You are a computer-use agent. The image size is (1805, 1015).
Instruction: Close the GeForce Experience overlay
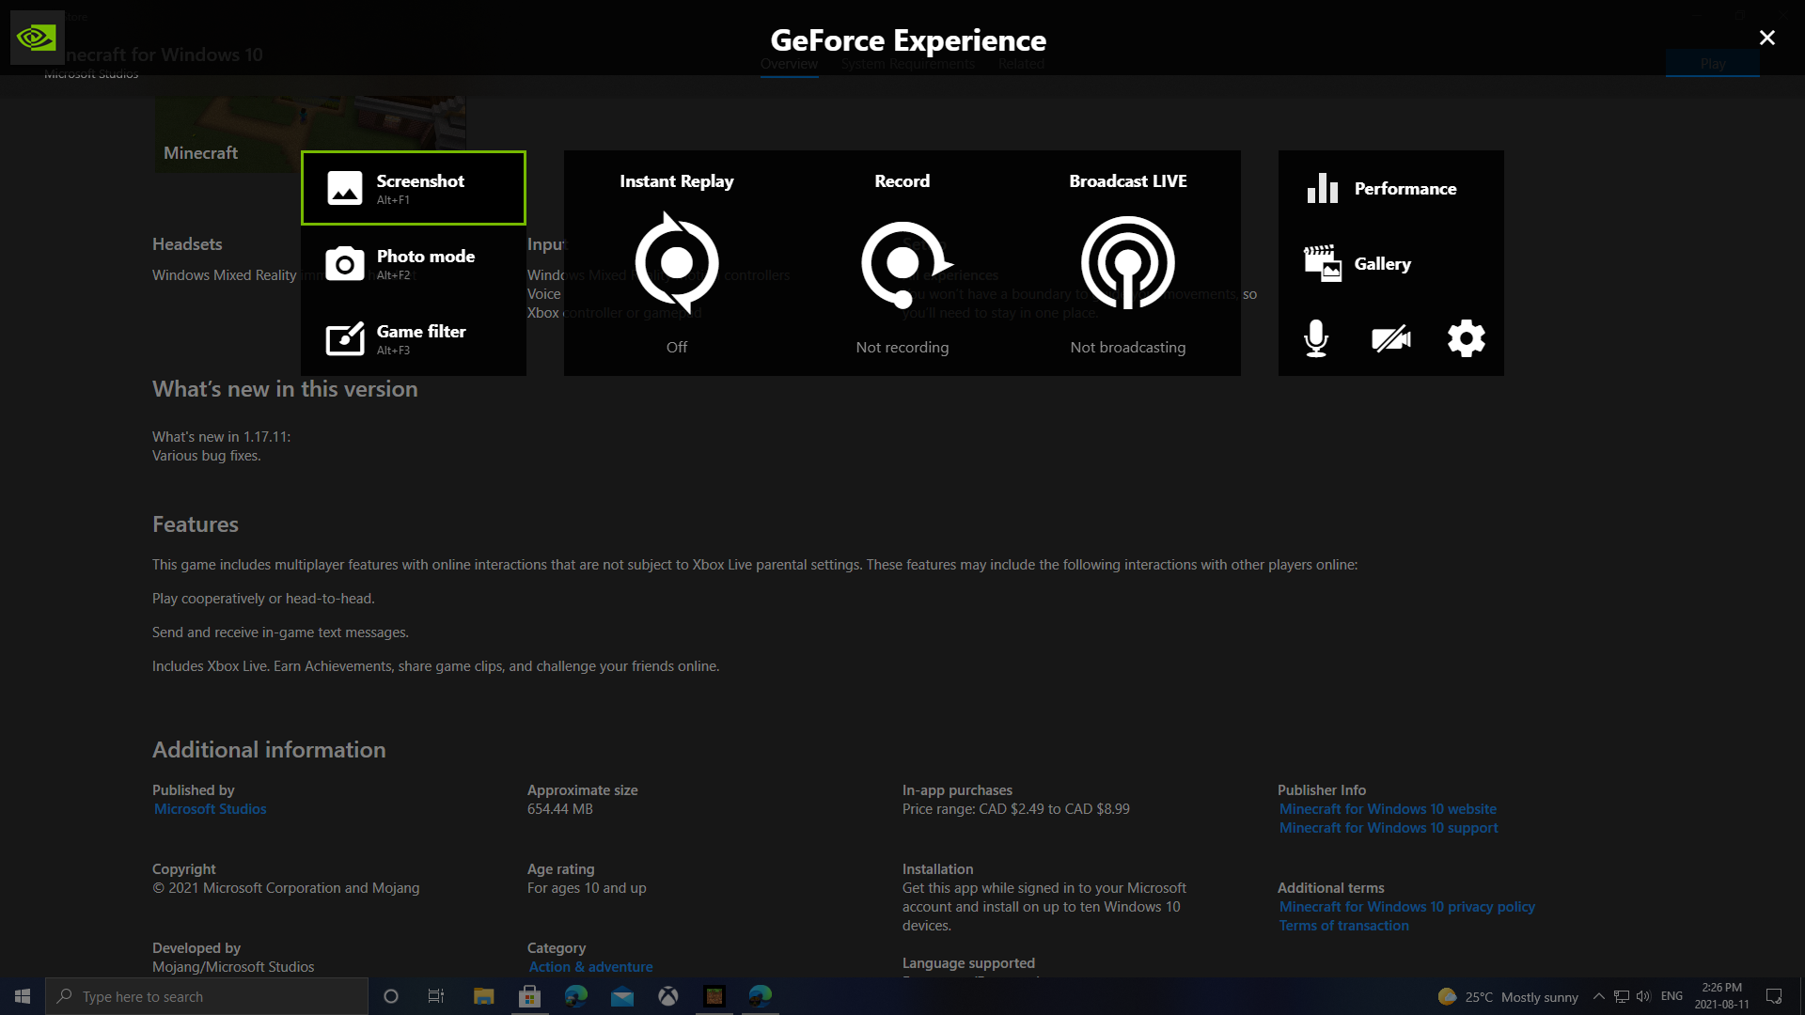tap(1766, 38)
